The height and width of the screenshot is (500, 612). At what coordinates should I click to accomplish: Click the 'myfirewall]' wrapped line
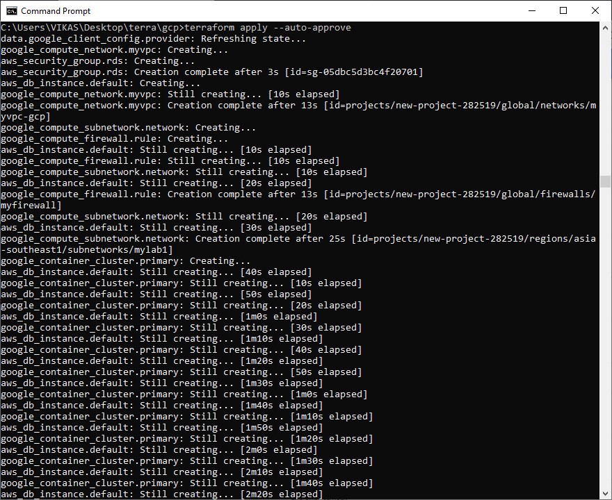(x=31, y=206)
